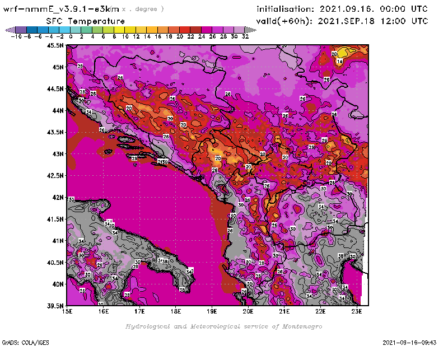Viewport: 448px width, 346px height.
Task: Click the purple -10 to -8 legend swatch
Action: 21,30
